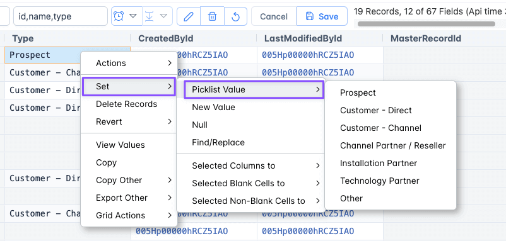Expand Selected Columns to submenu
The width and height of the screenshot is (506, 241).
(x=250, y=165)
